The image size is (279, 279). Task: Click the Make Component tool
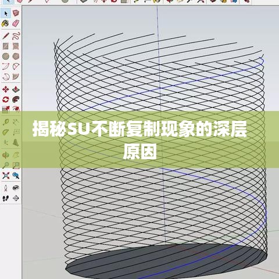(x=16, y=13)
